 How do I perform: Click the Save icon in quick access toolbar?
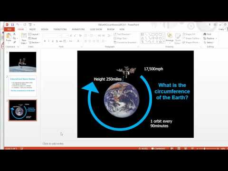click(x=12, y=25)
